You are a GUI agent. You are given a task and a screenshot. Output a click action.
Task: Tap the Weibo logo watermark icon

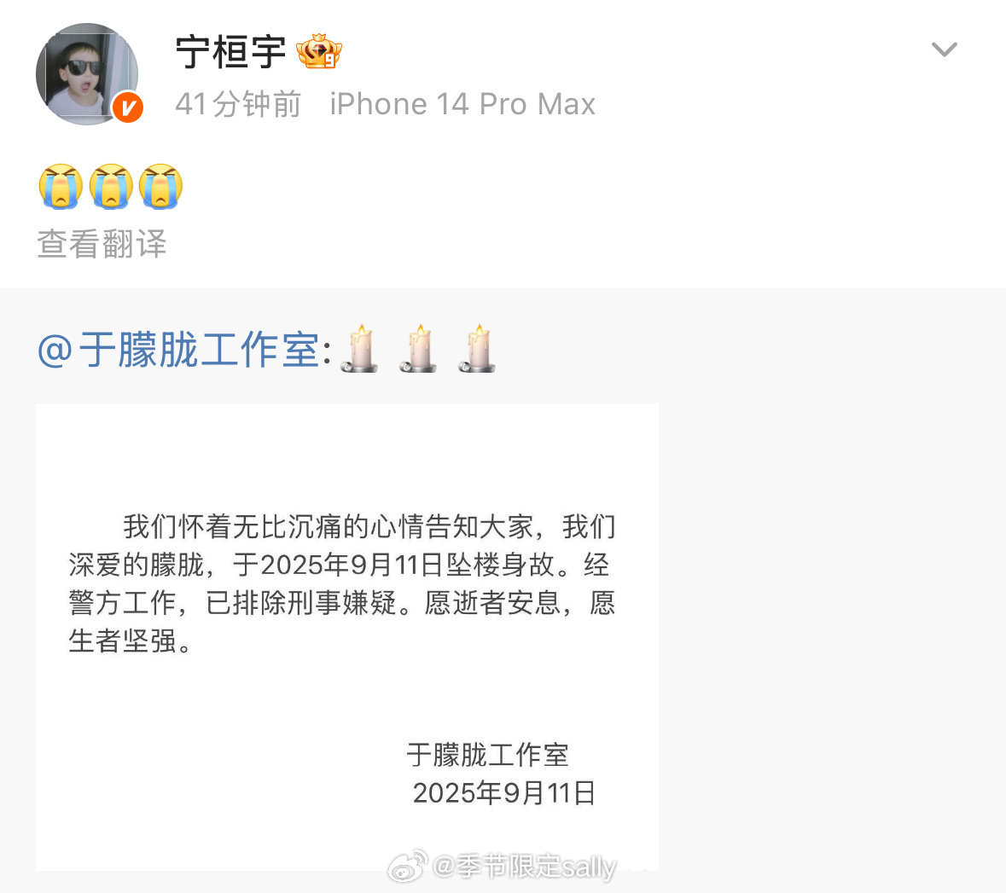coord(408,866)
